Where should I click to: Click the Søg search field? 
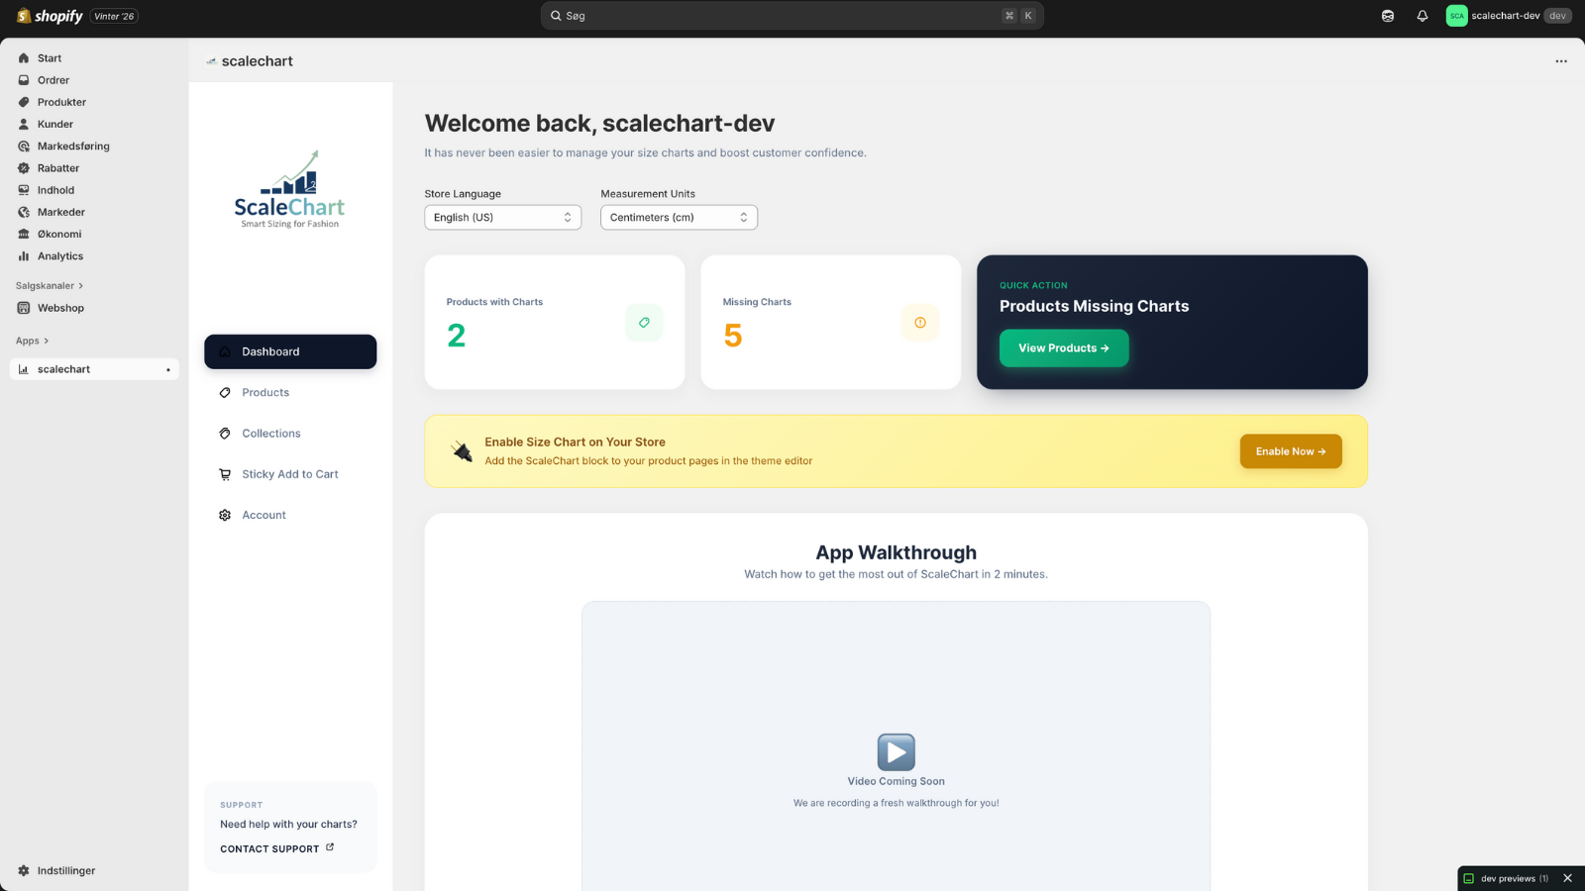point(792,16)
